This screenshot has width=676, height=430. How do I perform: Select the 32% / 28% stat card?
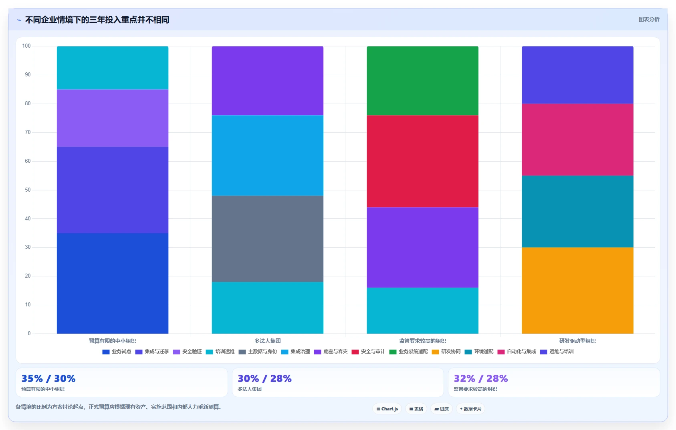554,382
